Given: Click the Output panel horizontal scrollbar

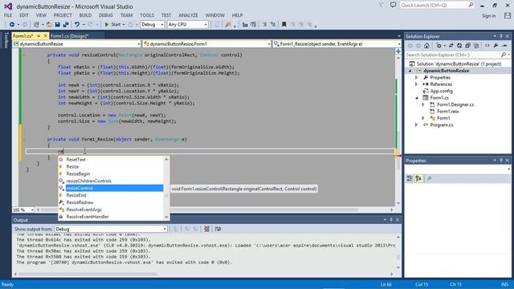Looking at the screenshot, I should 88,274.
